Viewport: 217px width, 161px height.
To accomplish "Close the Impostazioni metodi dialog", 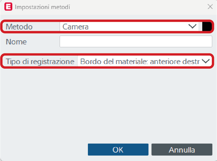I will click(x=210, y=7).
